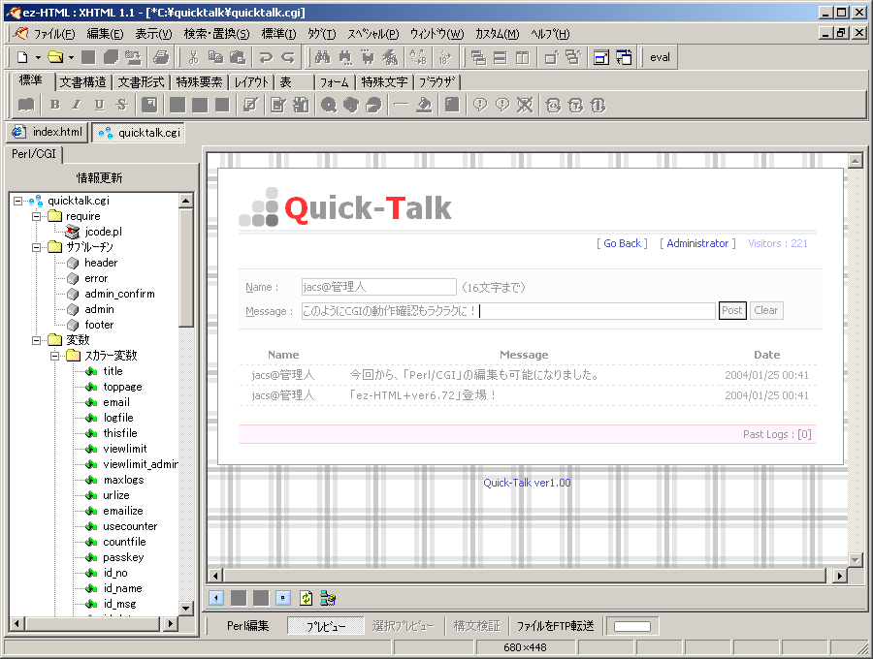The image size is (873, 659).
Task: Follow the Go Back link
Action: click(x=622, y=243)
